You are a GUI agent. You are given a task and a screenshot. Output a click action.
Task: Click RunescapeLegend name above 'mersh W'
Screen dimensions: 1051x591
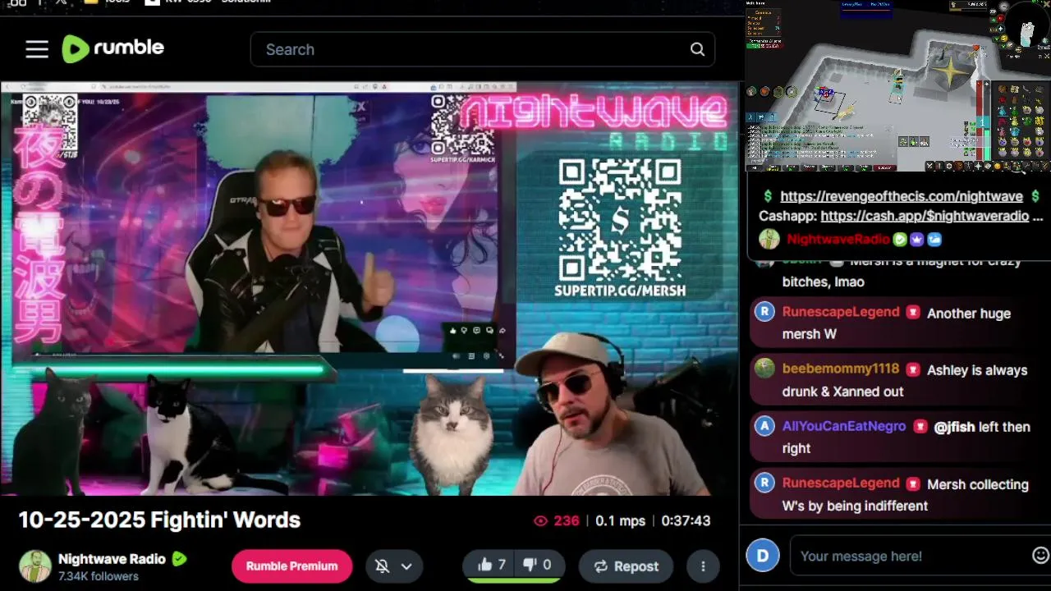click(841, 312)
